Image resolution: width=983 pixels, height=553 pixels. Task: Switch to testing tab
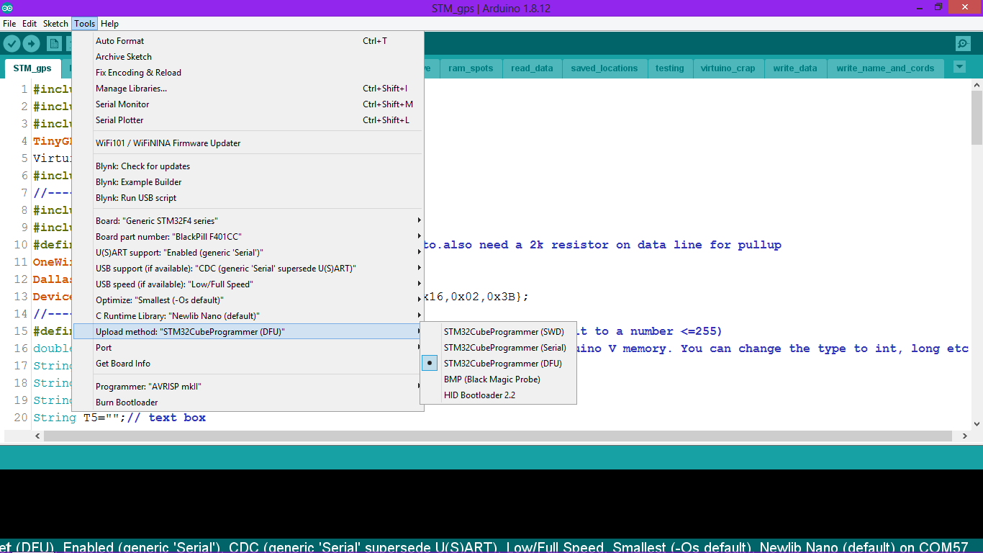coord(669,68)
